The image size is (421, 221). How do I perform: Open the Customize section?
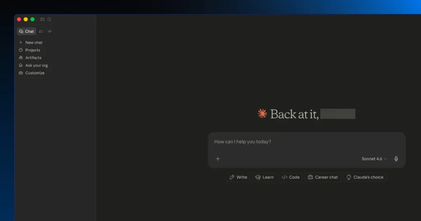[32, 73]
